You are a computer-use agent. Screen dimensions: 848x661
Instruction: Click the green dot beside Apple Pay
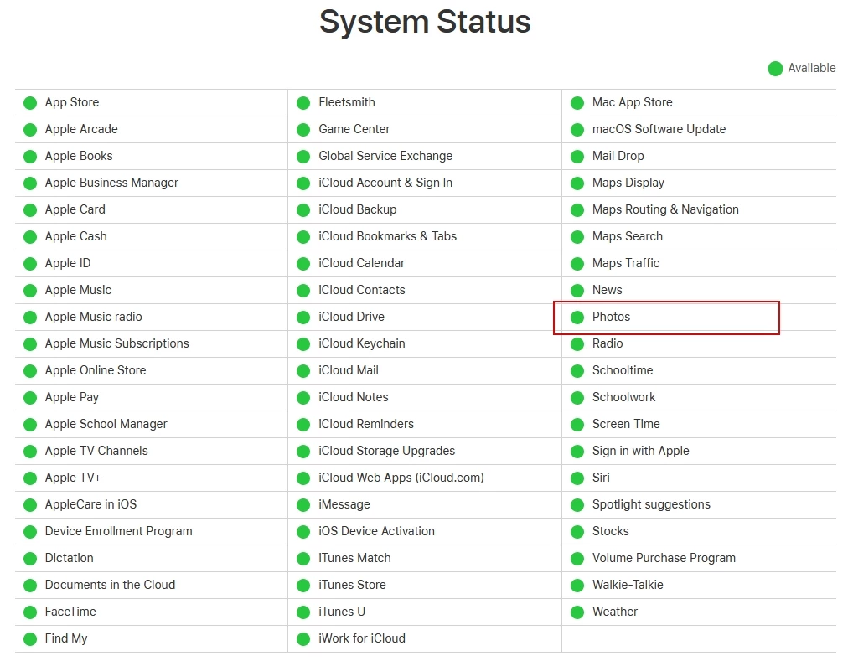pyautogui.click(x=30, y=398)
